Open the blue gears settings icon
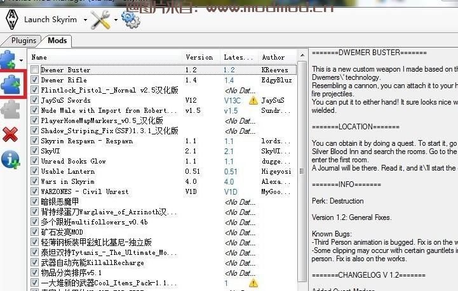Screen dimensions: 458x291 (131, 20)
